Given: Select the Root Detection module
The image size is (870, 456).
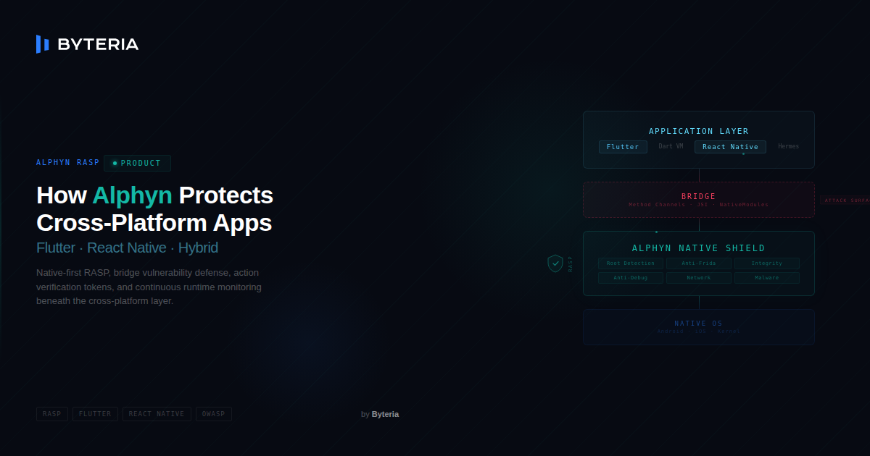Looking at the screenshot, I should coord(630,263).
